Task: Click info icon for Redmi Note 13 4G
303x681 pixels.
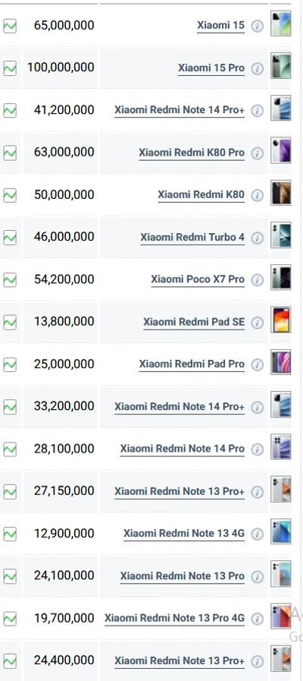Action: (x=257, y=534)
